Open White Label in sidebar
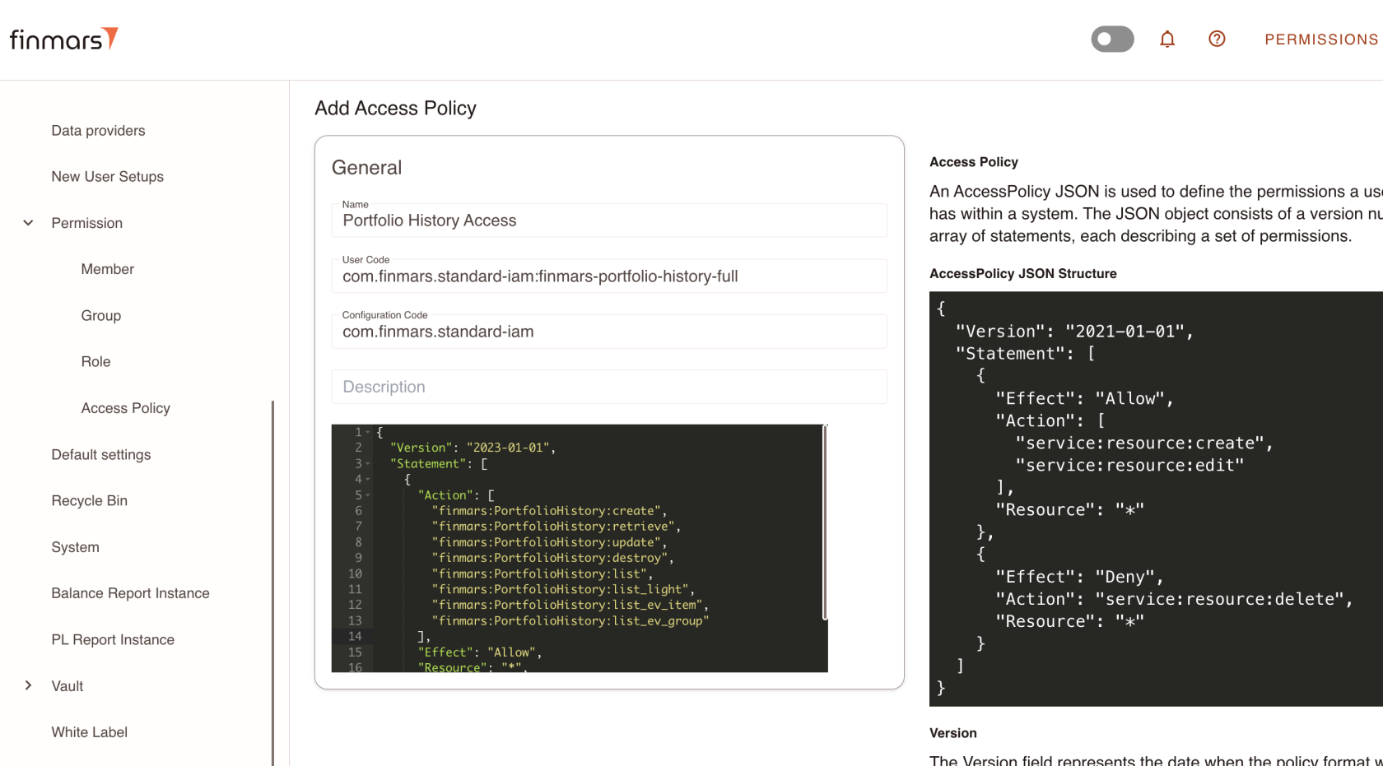Screen dimensions: 1383x766 89,732
